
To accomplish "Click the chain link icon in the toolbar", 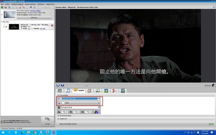I will (x=24, y=7).
